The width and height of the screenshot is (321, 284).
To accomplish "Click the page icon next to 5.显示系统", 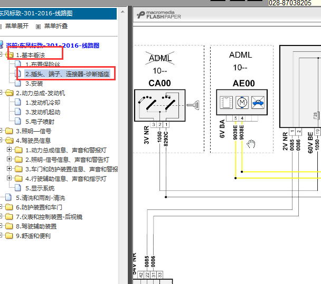I will coord(18,188).
